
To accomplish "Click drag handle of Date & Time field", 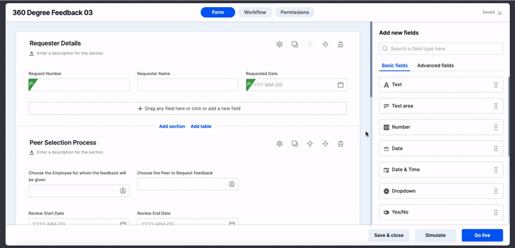I will [496, 170].
